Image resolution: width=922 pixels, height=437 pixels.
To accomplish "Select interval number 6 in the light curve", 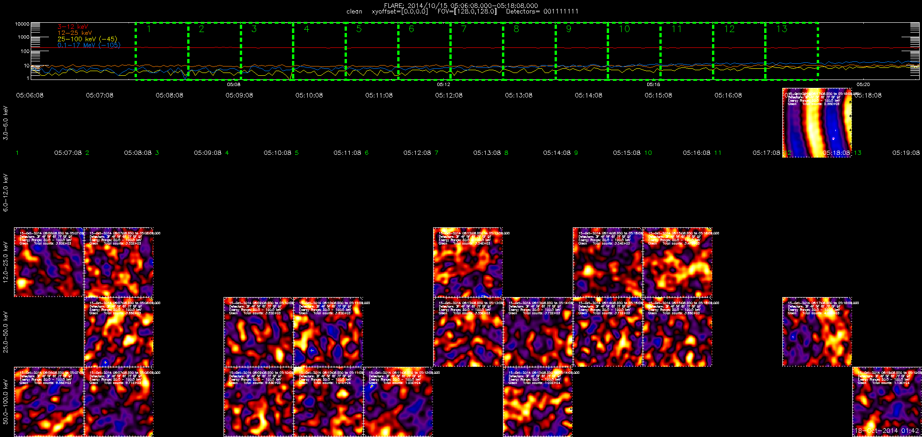I will click(424, 51).
